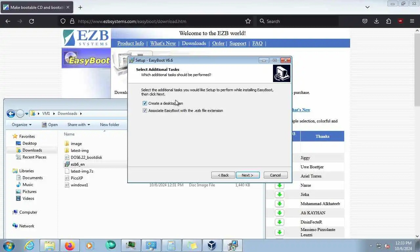Open Firefox from the taskbar
Screen dimensions: 420x252
pyautogui.click(x=70, y=245)
